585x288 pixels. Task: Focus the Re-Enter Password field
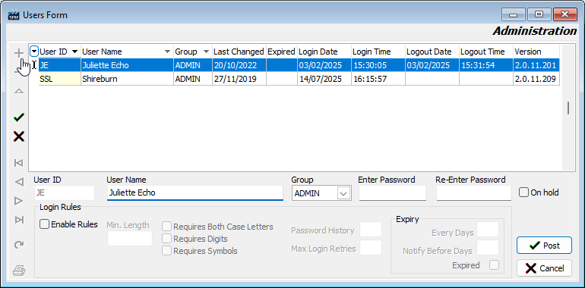(474, 193)
